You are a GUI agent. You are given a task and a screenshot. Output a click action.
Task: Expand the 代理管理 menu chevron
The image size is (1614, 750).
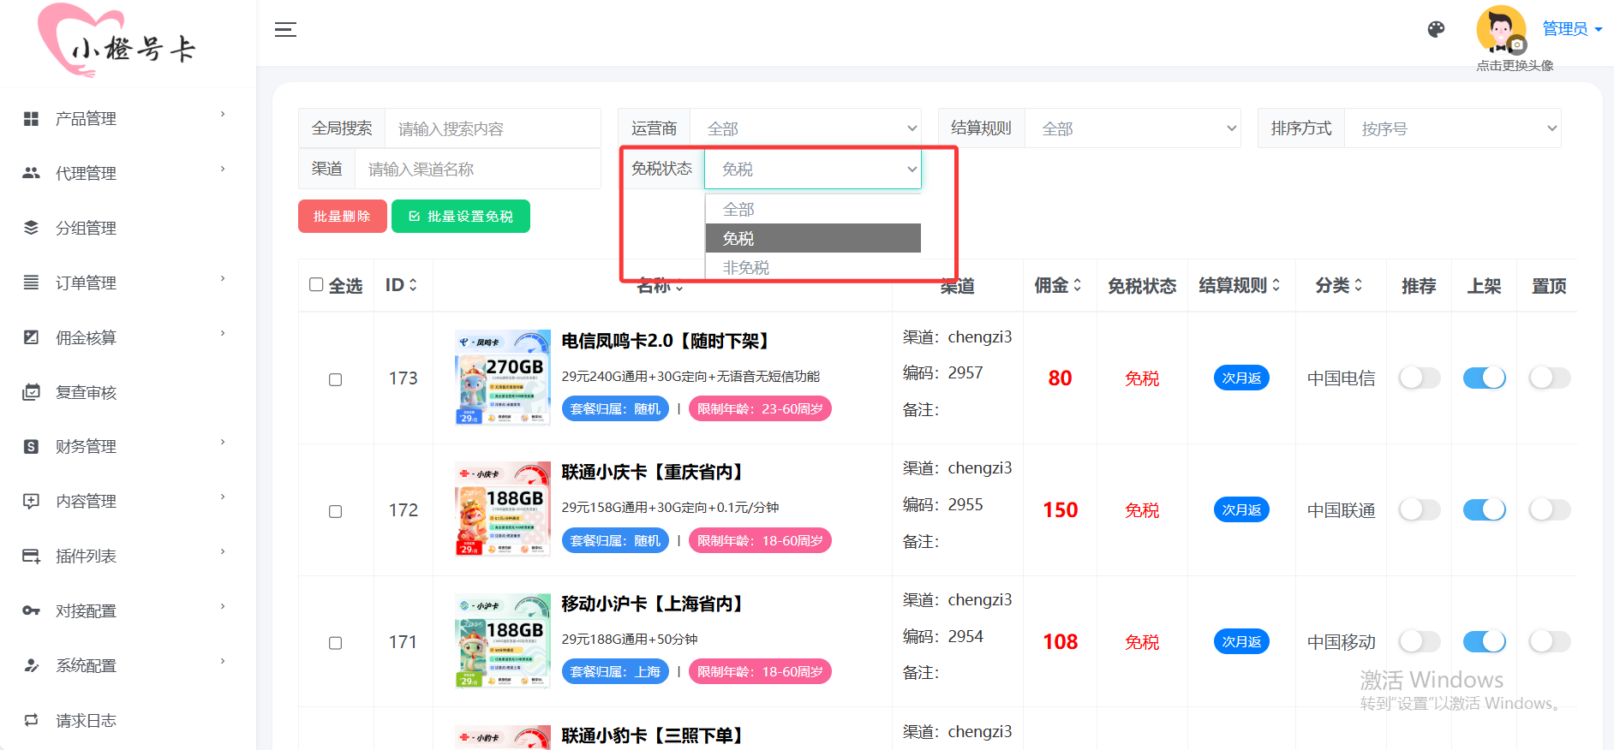[223, 169]
